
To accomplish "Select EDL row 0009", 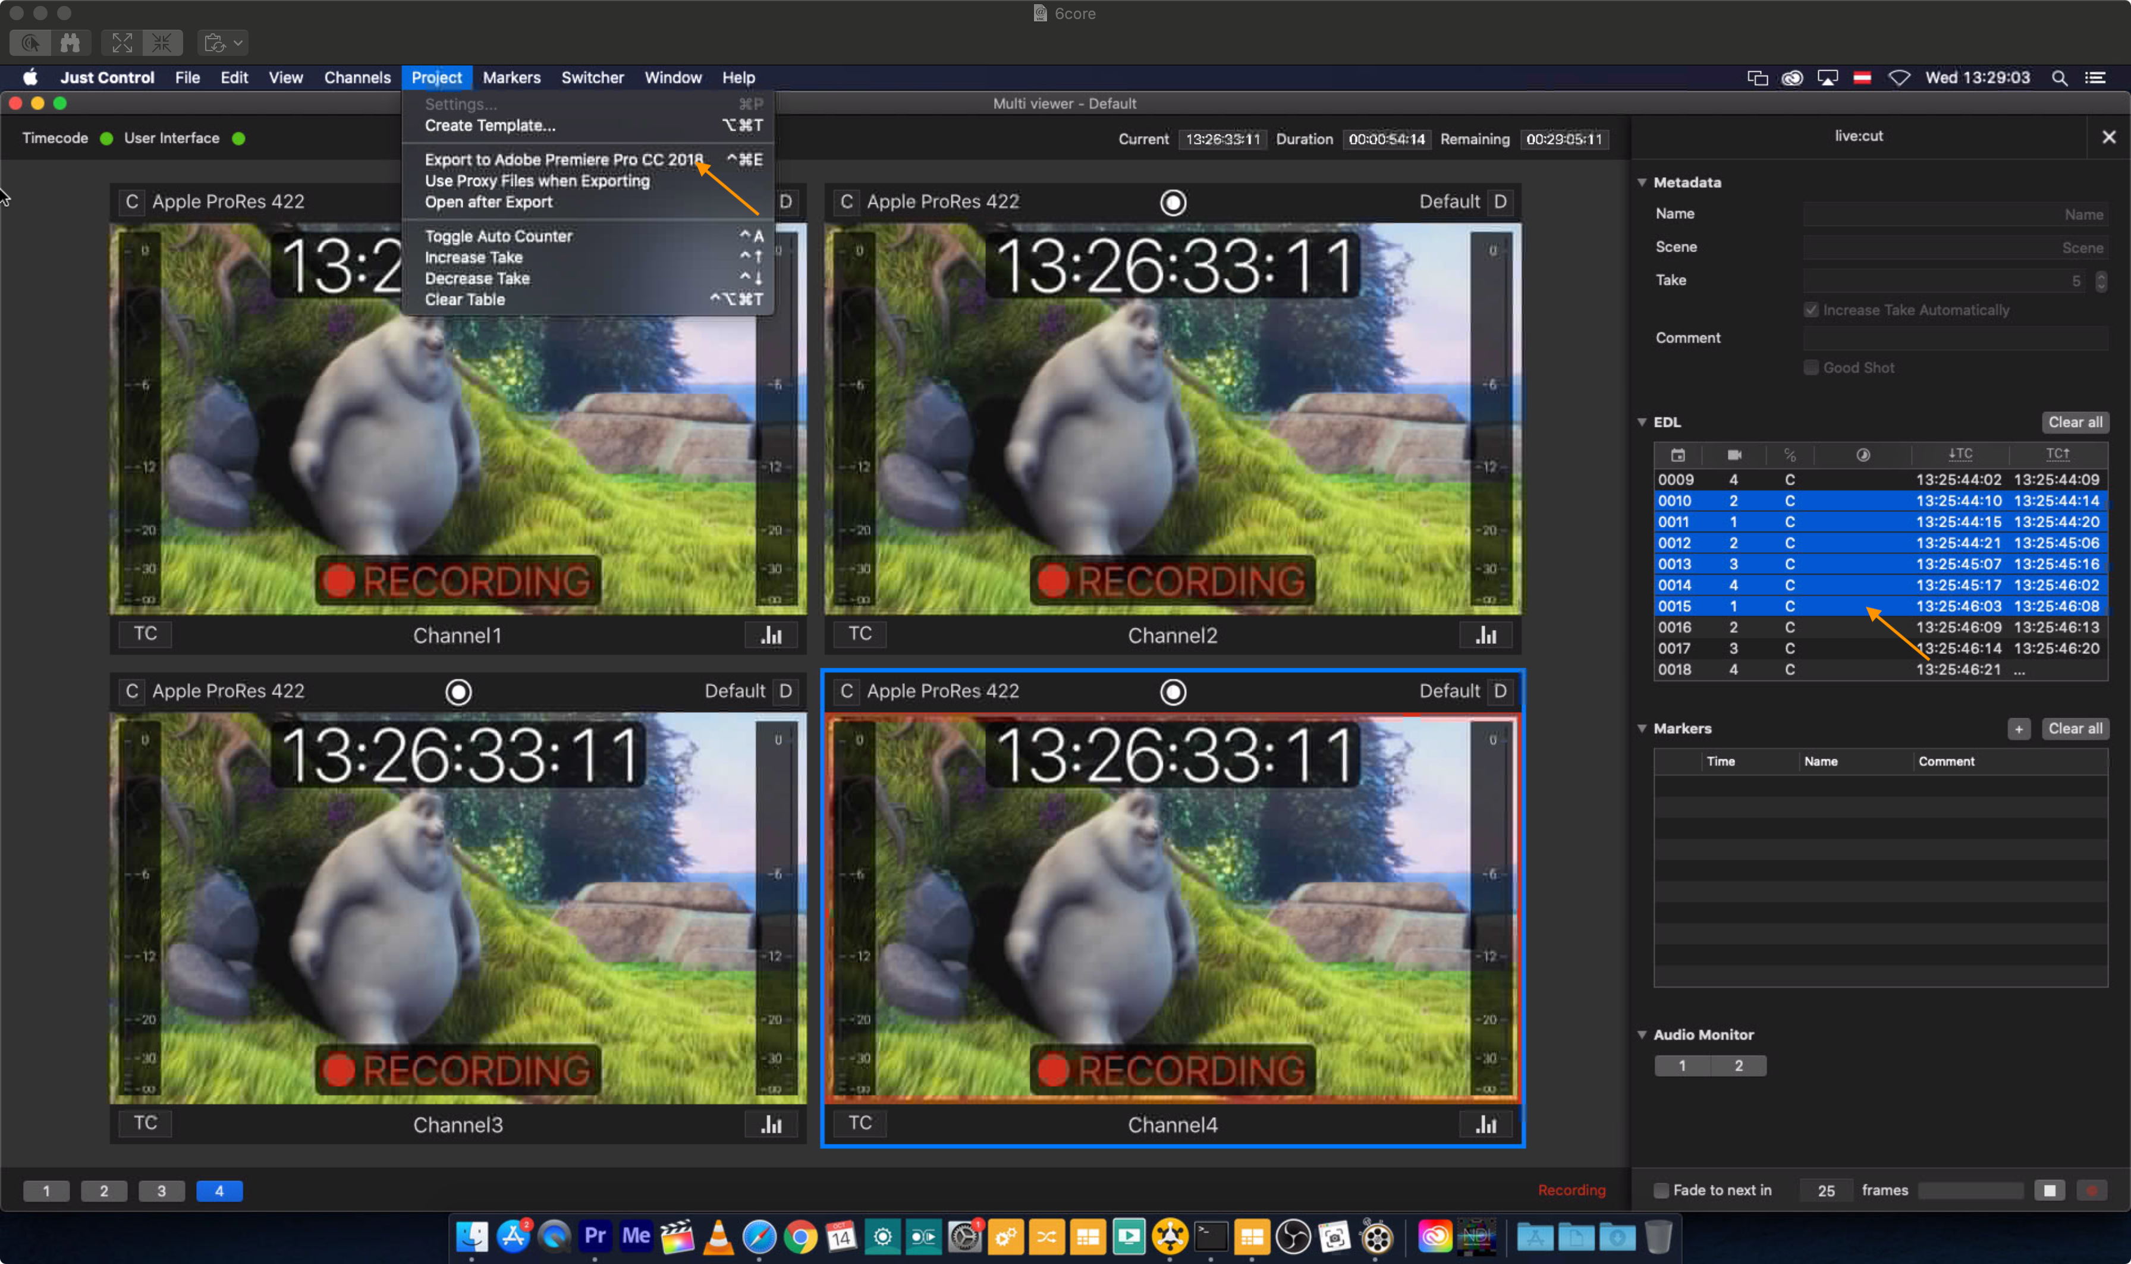I will point(1881,480).
